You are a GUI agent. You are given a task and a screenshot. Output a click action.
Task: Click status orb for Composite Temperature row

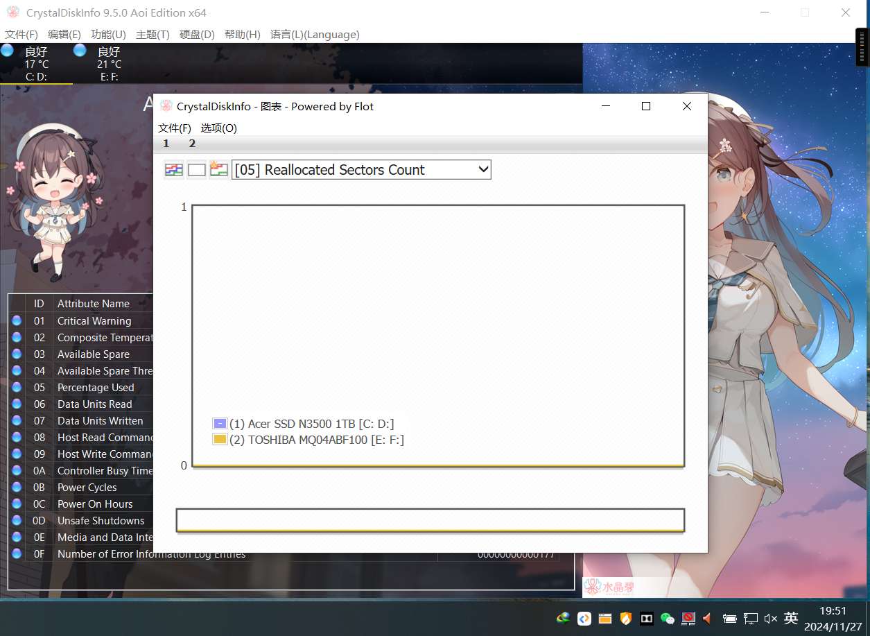tap(17, 337)
